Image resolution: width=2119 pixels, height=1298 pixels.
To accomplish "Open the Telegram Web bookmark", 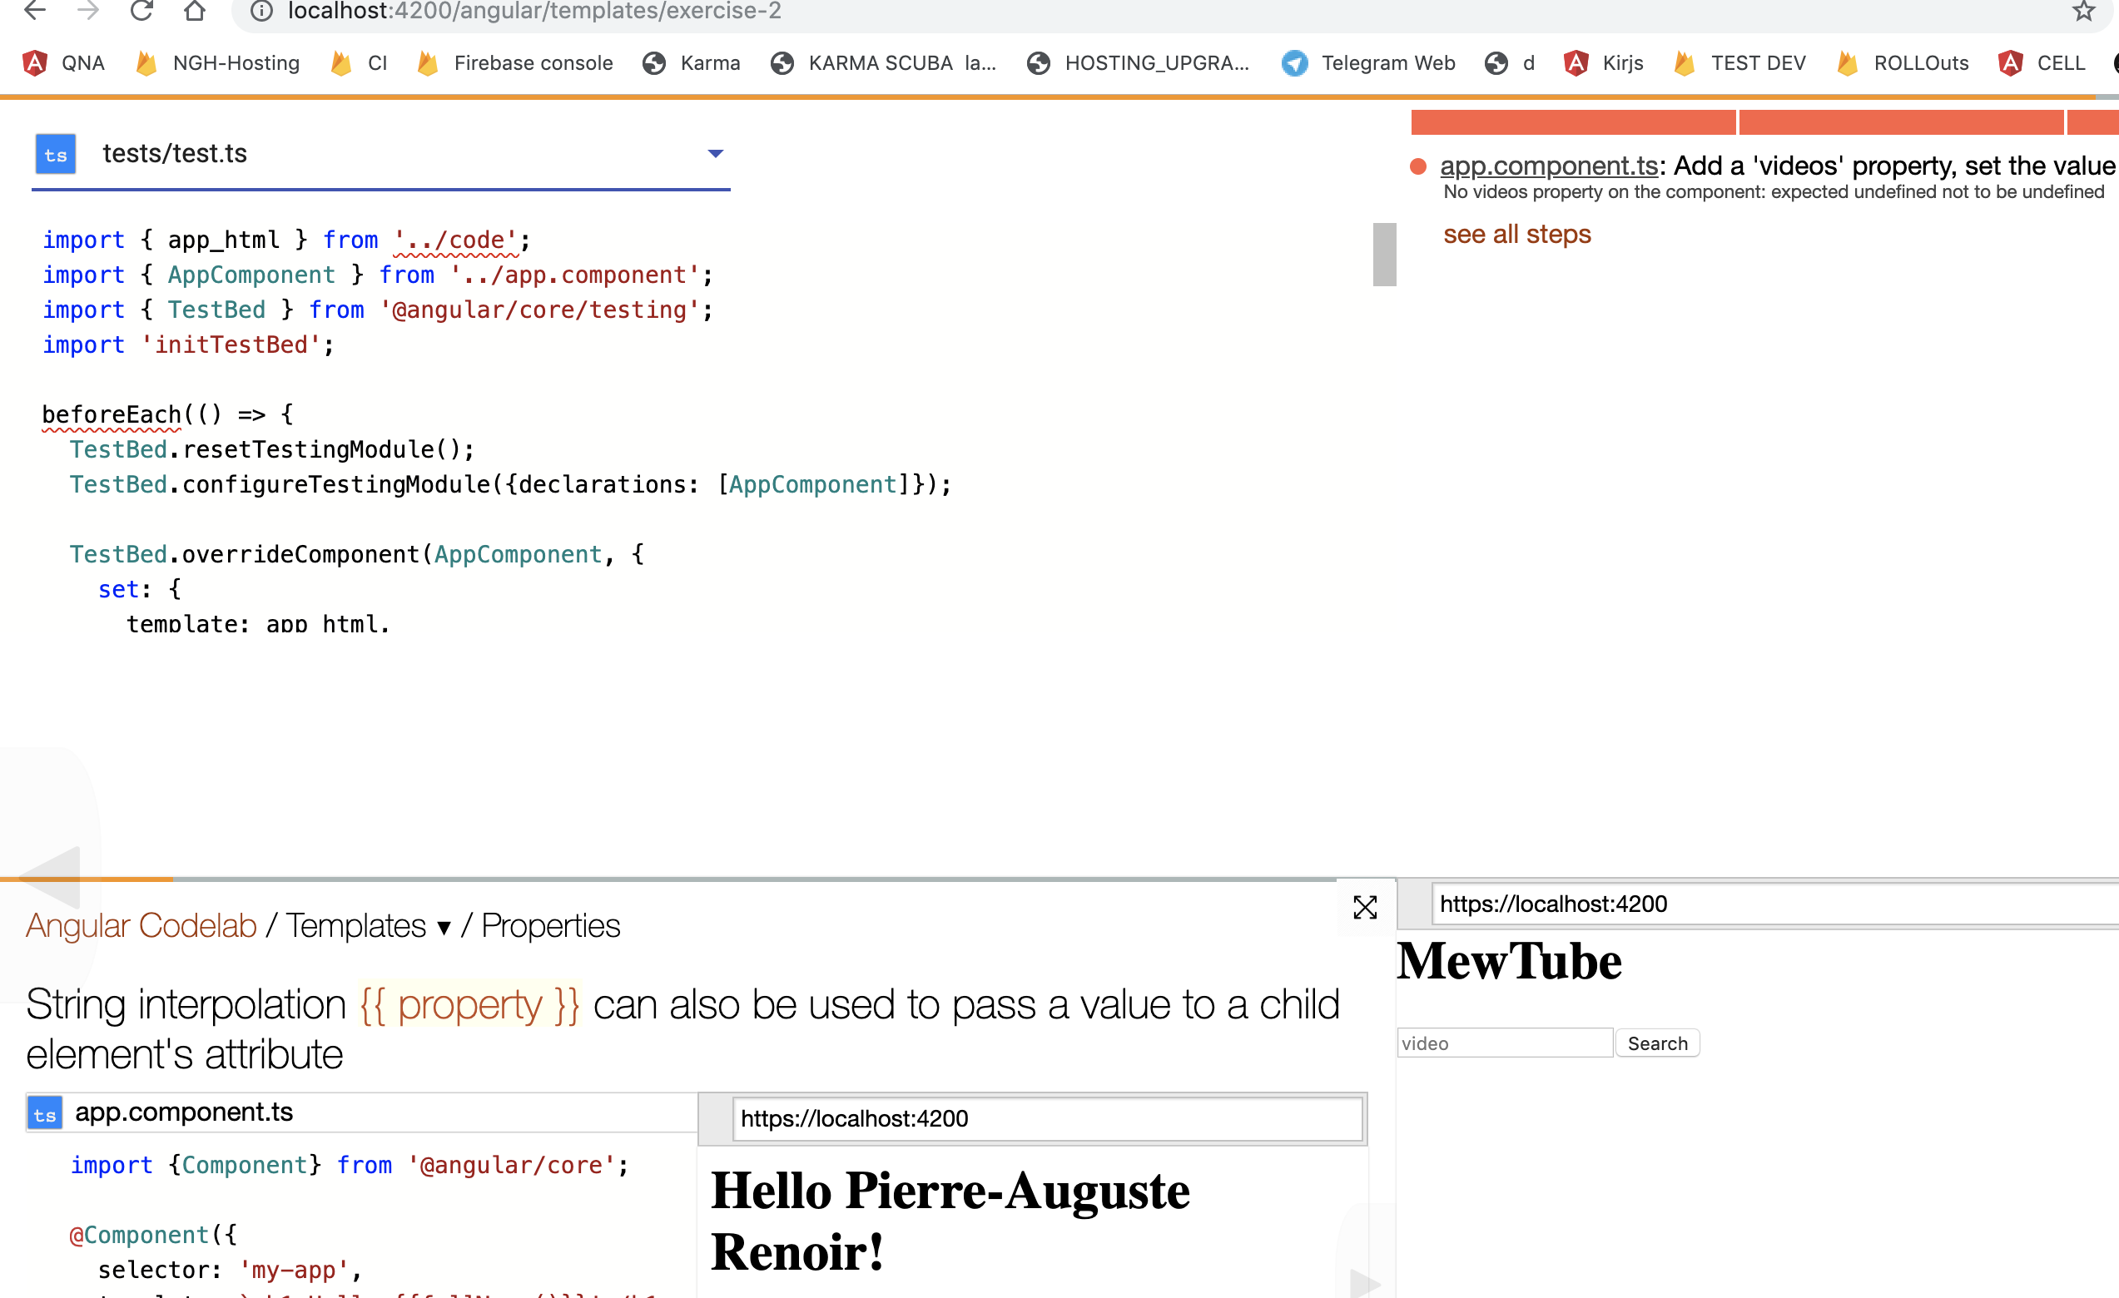I will (1368, 62).
